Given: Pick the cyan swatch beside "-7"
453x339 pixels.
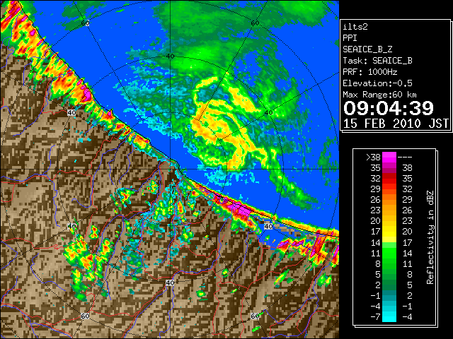Looking at the screenshot, I should (389, 316).
